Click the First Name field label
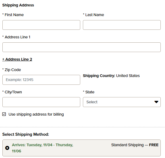This screenshot has height=158, width=165. pyautogui.click(x=14, y=15)
